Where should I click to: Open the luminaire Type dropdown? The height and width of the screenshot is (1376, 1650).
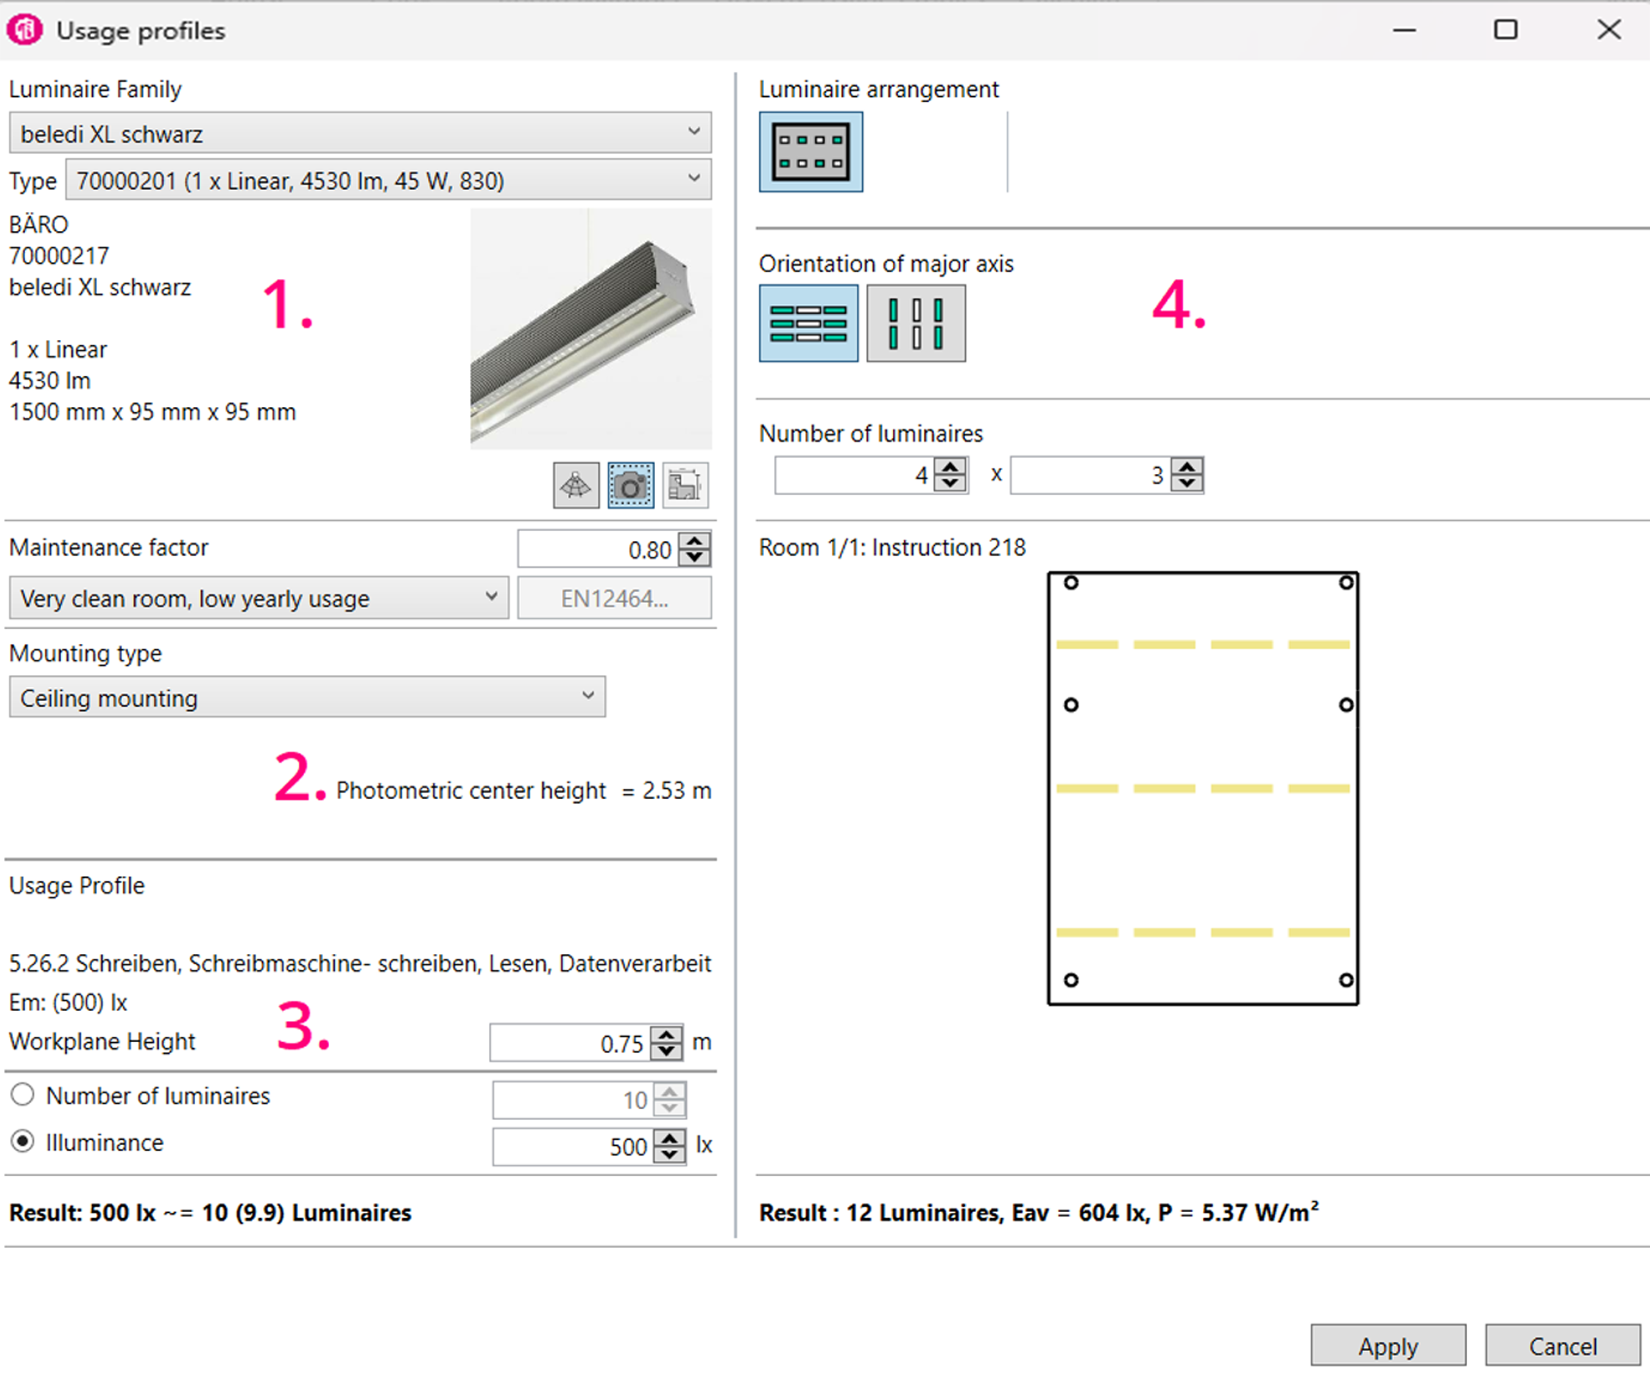click(388, 180)
